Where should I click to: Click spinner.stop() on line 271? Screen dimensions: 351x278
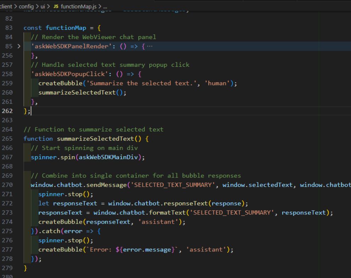[x=66, y=194]
